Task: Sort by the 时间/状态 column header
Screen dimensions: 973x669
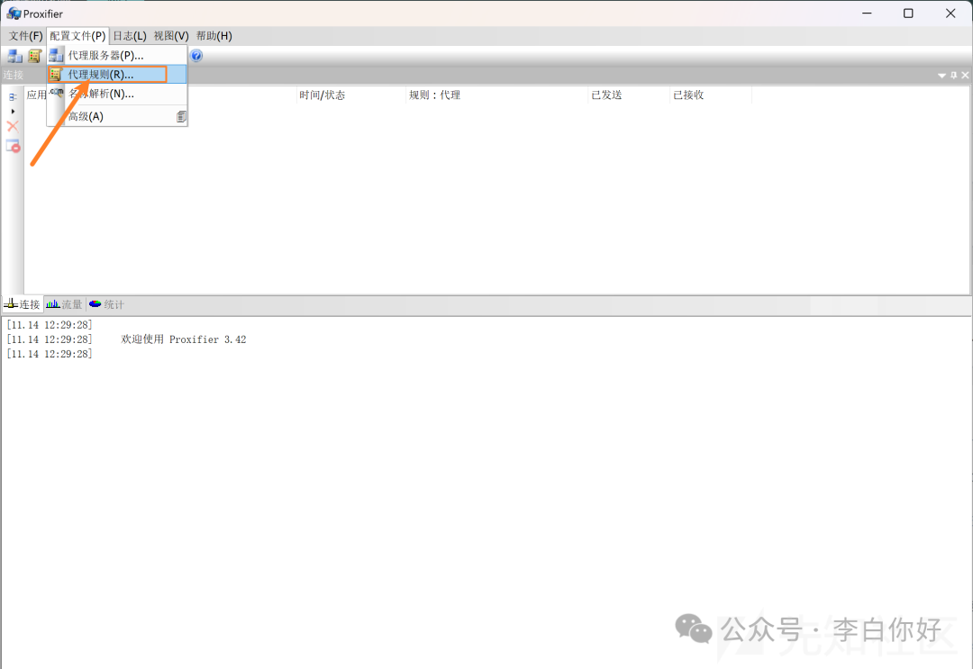Action: (350, 95)
